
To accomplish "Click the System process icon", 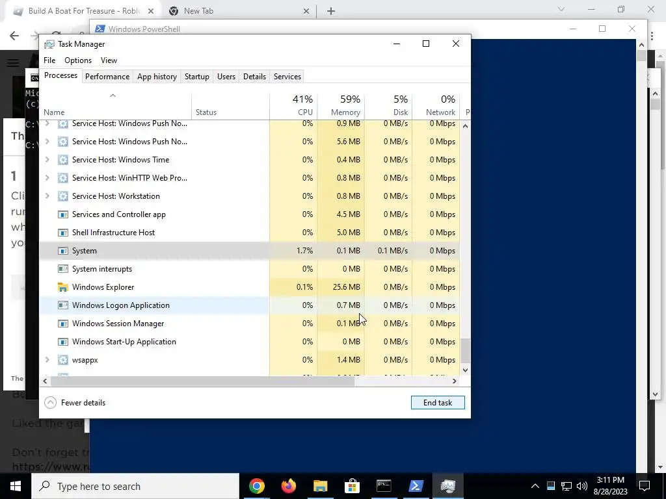I will (x=63, y=251).
